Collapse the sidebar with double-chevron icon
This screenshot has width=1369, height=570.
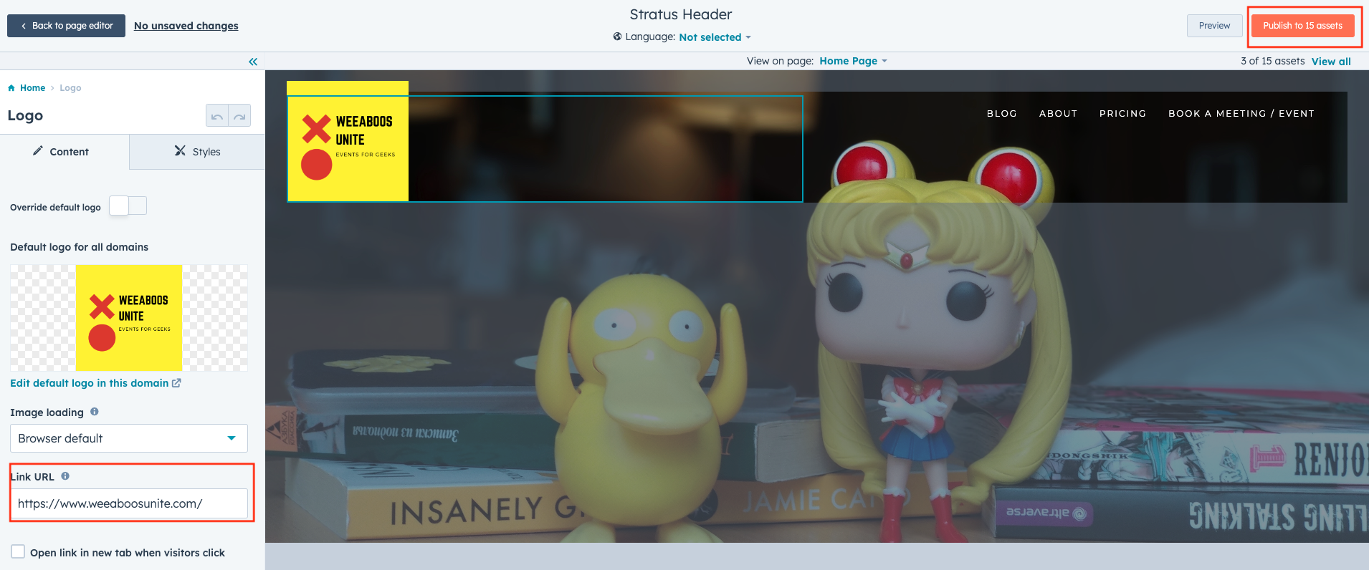pyautogui.click(x=253, y=62)
